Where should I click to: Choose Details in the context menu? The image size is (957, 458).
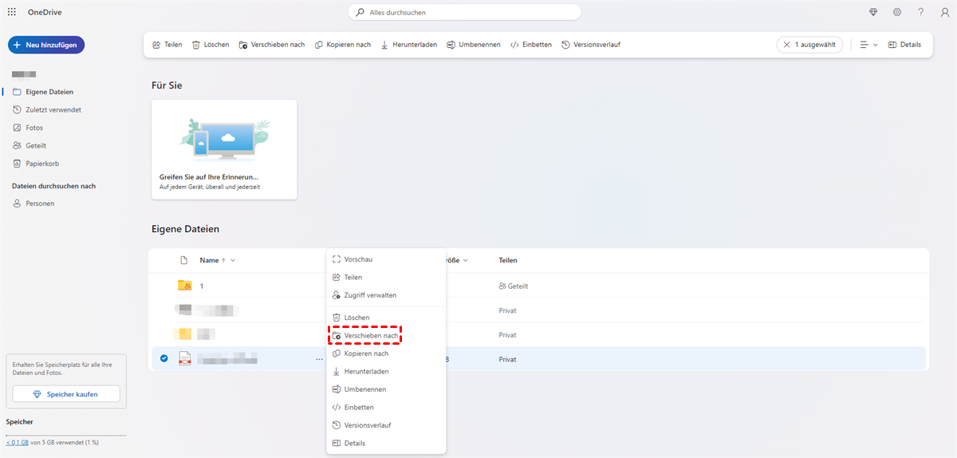(x=386, y=443)
